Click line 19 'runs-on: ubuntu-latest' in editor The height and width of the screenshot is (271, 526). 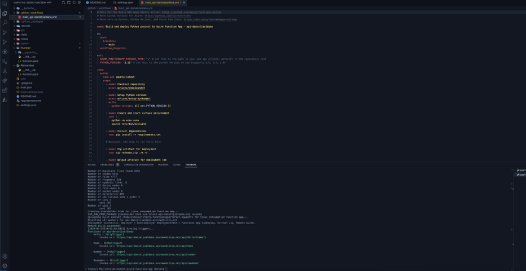coord(119,77)
